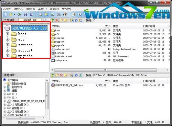Select bootmgr in disc file list
The width and height of the screenshot is (172, 126).
60,53
